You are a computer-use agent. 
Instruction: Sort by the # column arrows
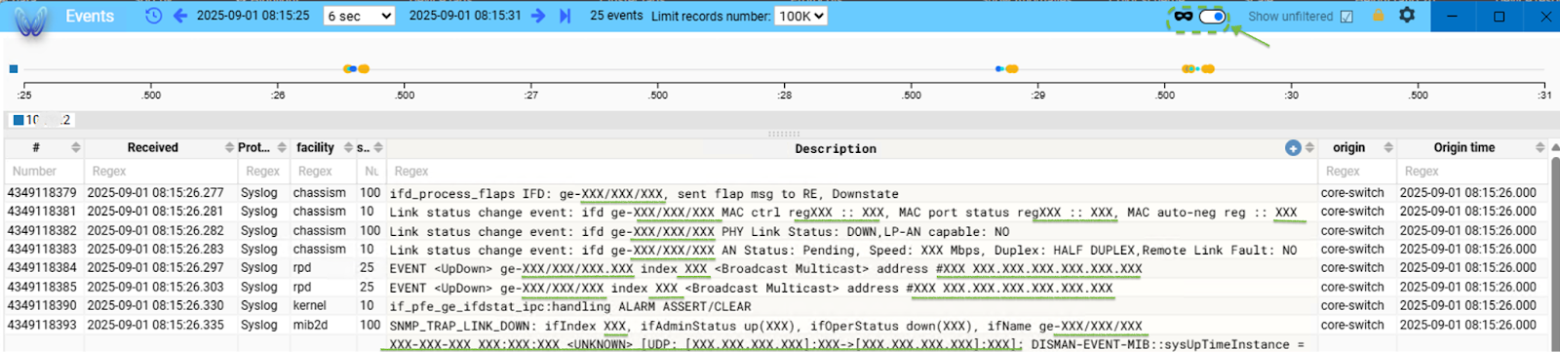[76, 147]
